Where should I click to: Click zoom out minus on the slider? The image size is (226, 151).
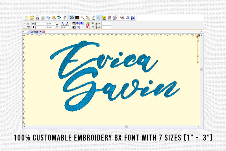(198, 62)
